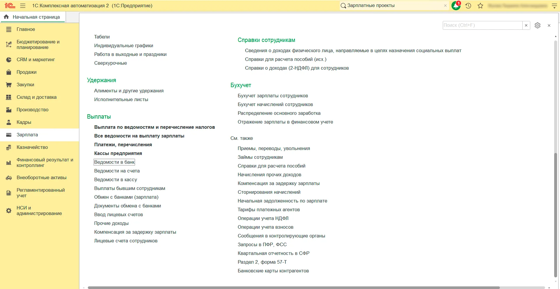Clear the panel search field
Image resolution: width=560 pixels, height=289 pixels.
coord(526,25)
